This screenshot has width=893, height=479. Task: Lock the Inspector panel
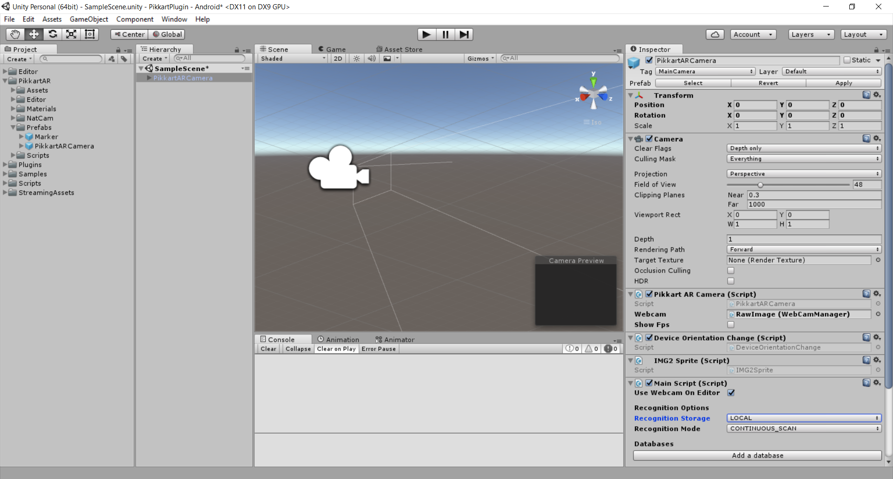click(x=876, y=50)
